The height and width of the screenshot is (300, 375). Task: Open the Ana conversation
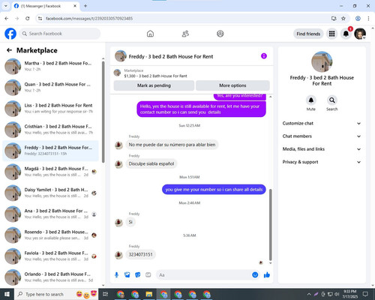coord(51,214)
